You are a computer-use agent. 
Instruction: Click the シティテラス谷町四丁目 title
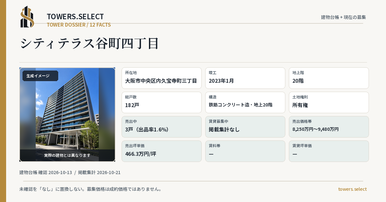coord(89,43)
